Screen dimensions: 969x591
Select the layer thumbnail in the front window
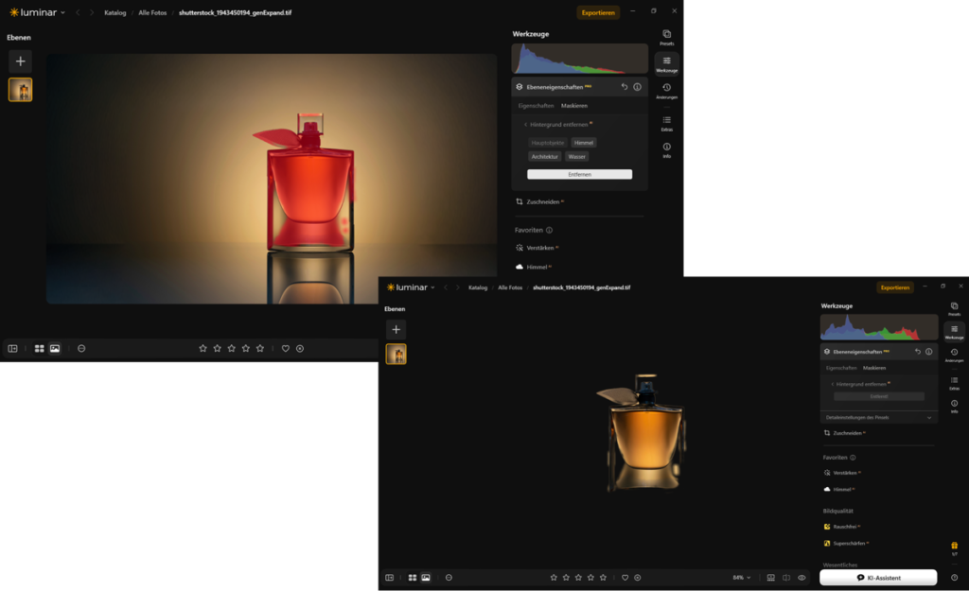click(396, 355)
